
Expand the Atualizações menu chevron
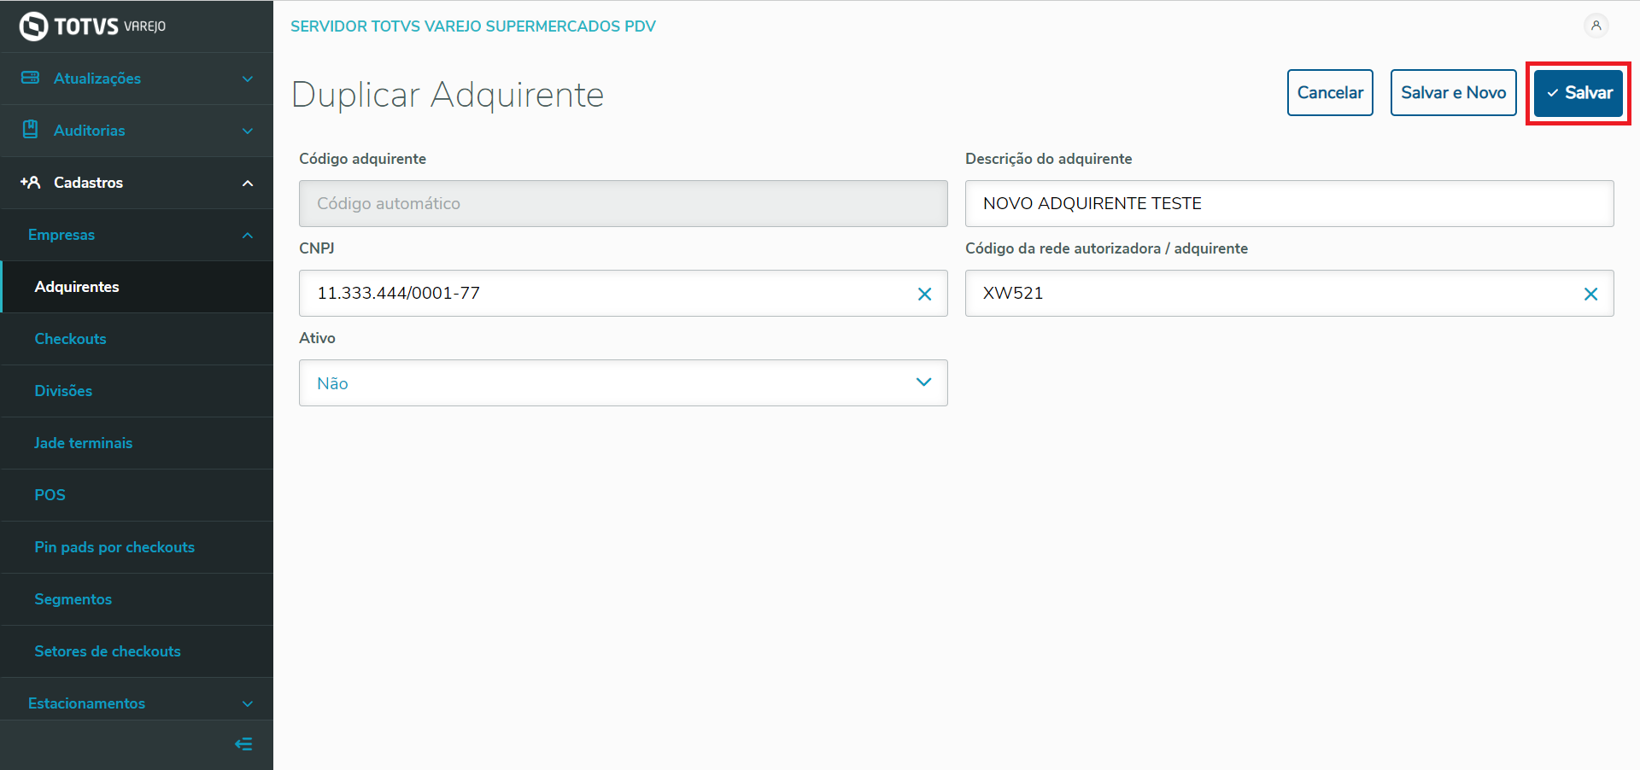coord(248,79)
